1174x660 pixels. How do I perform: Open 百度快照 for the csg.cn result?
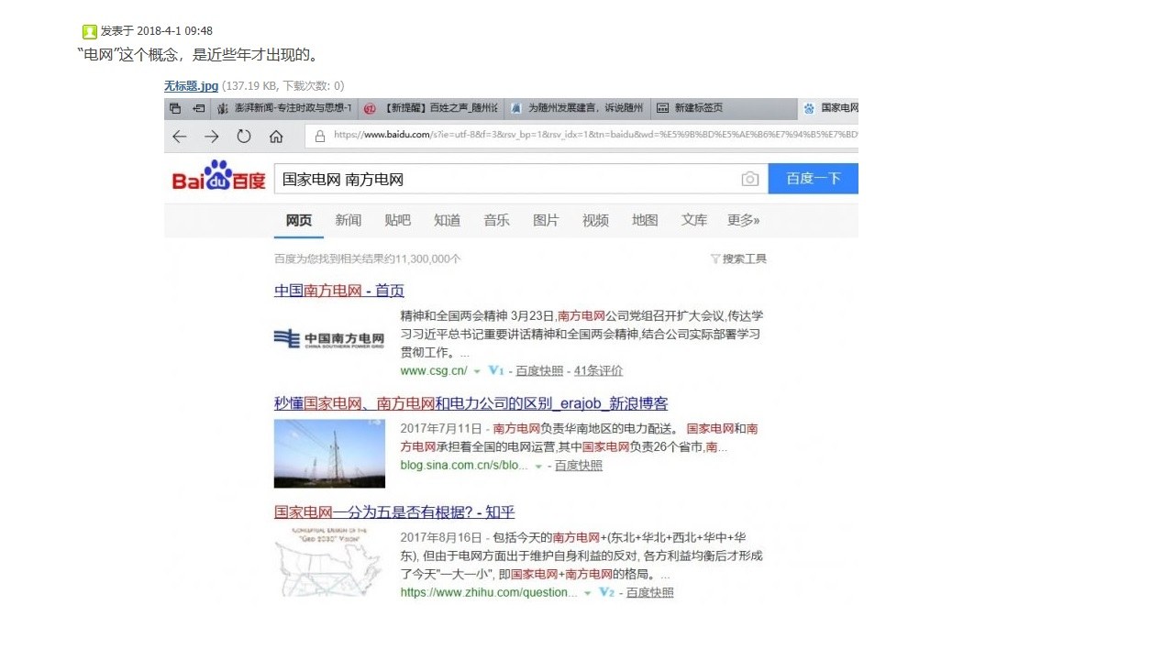539,370
